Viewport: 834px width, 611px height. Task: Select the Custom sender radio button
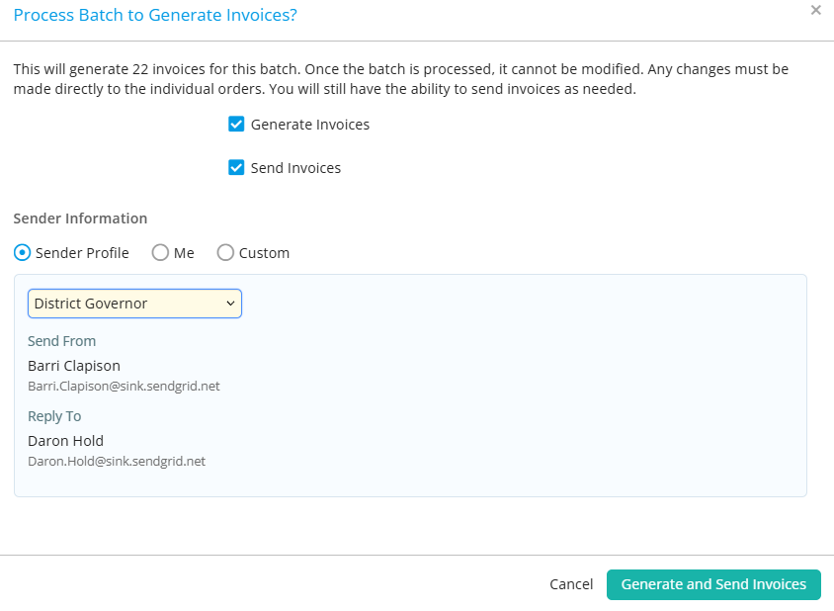(225, 252)
